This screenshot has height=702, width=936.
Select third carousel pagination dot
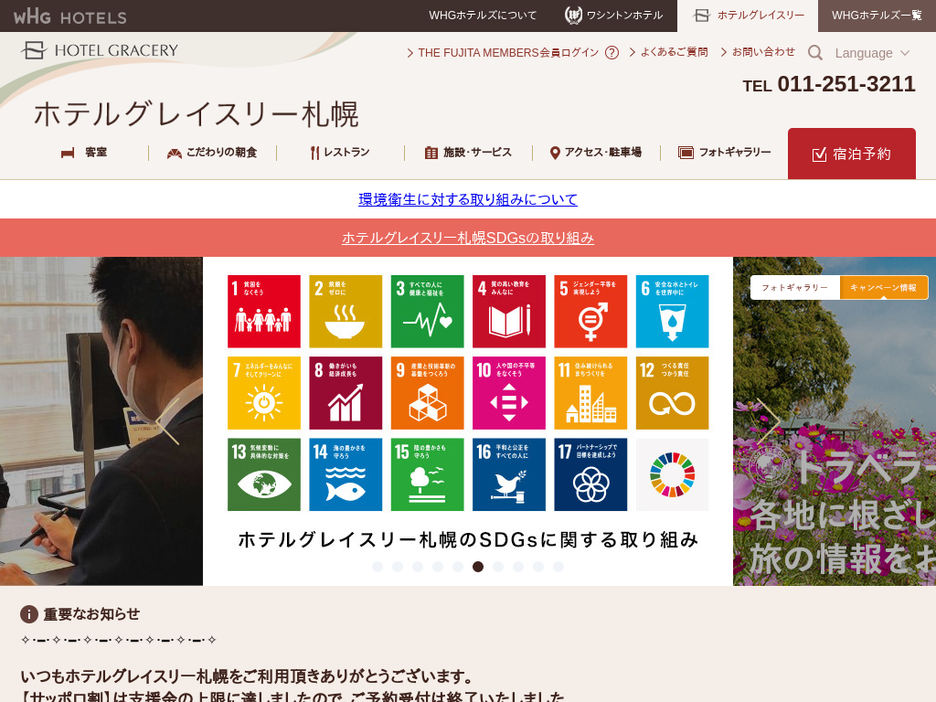coord(418,567)
